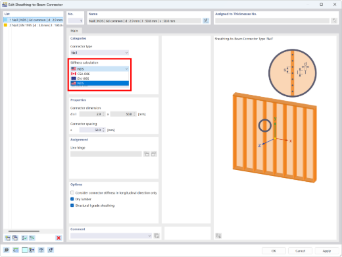
Task: Click the Assigned to Thicknesses select icon
Action: (x=334, y=20)
